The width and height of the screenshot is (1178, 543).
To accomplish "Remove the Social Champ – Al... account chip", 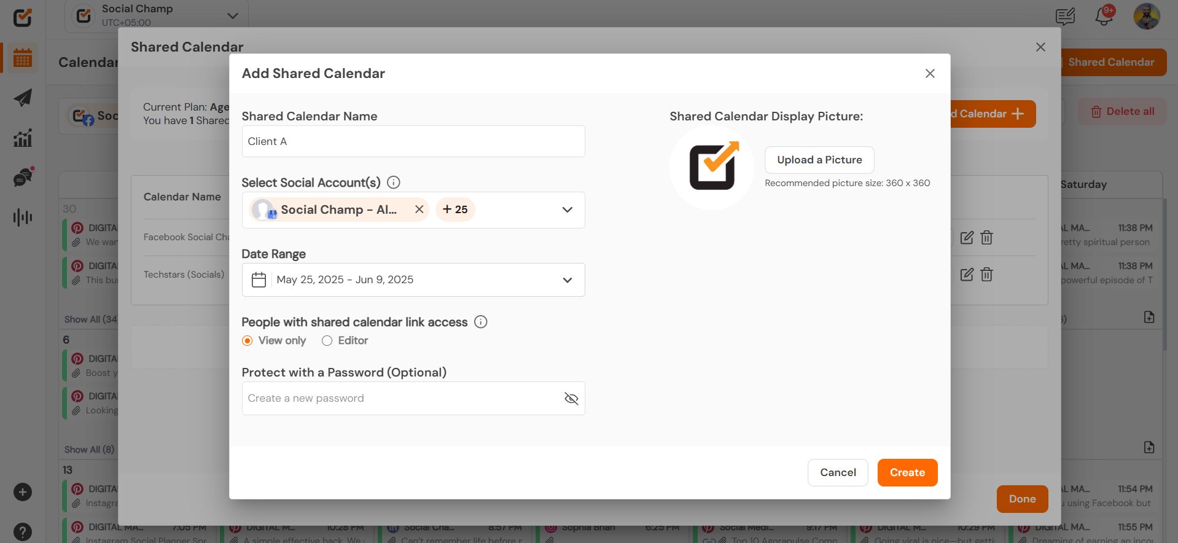I will click(x=419, y=209).
